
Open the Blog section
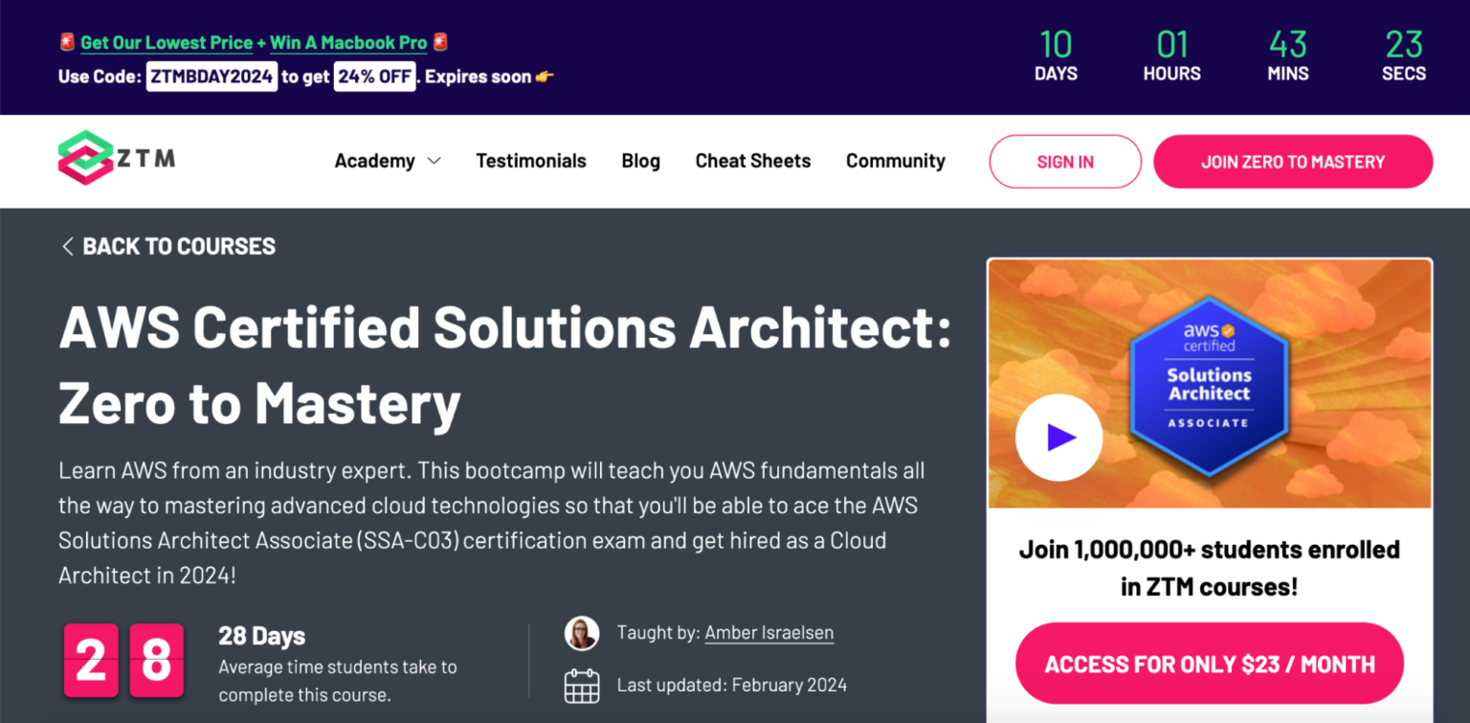click(x=640, y=161)
